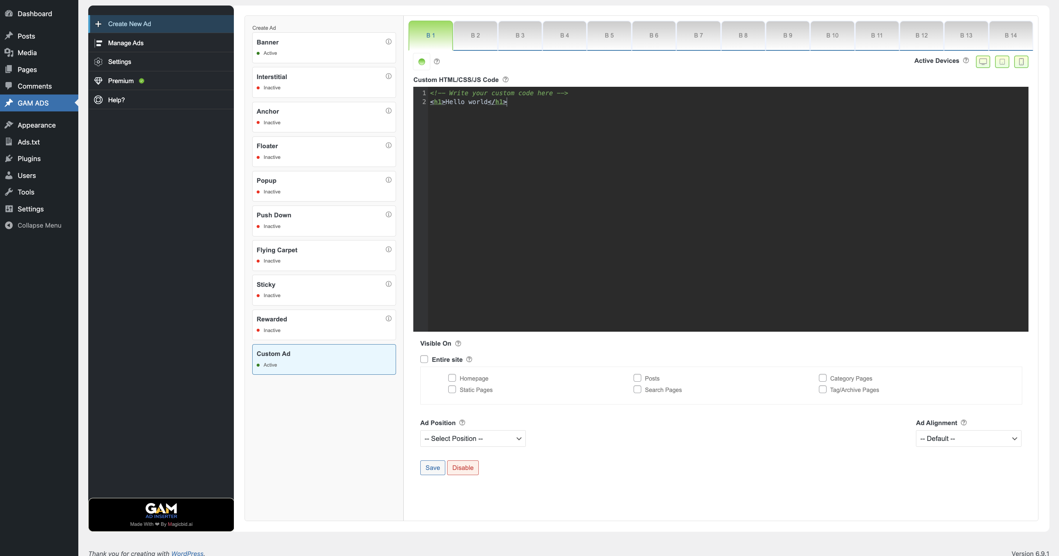Check the Entire site checkbox
The image size is (1059, 556).
(424, 359)
